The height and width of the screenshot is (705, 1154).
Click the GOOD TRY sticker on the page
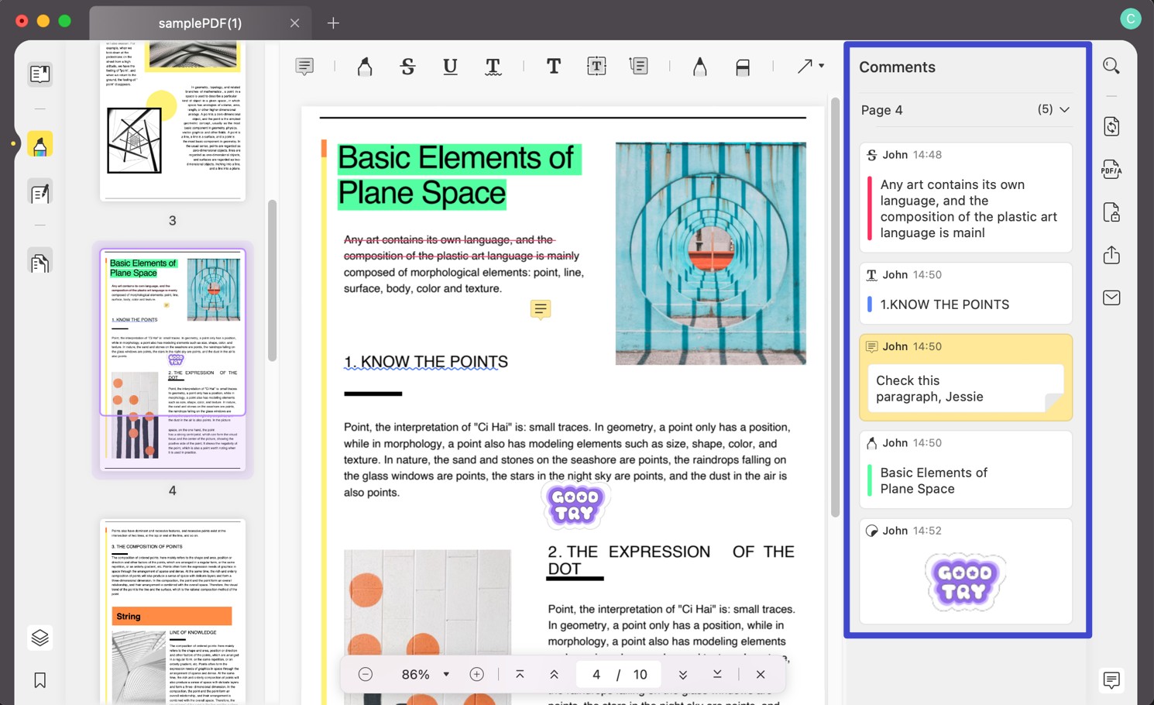[575, 505]
